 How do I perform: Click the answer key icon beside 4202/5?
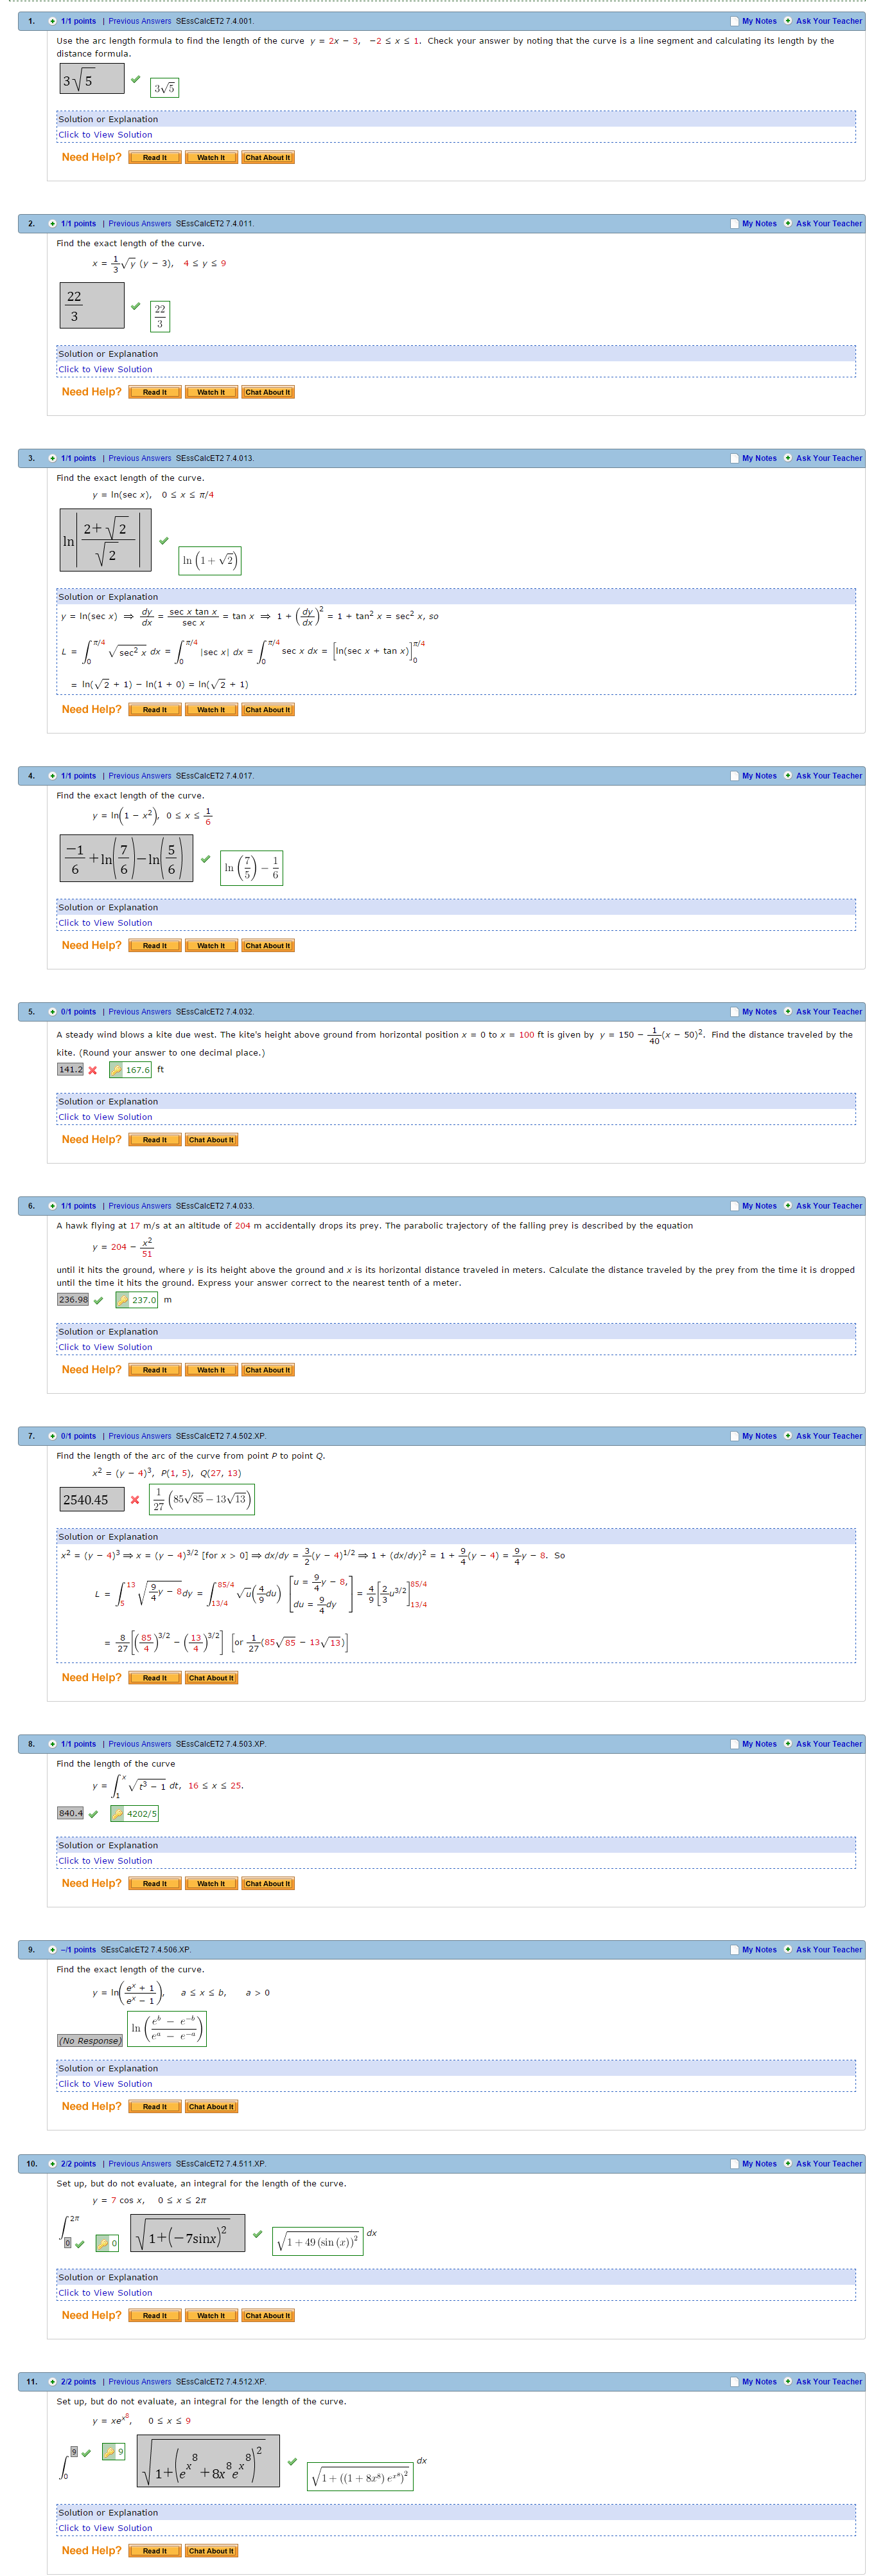coord(117,1814)
